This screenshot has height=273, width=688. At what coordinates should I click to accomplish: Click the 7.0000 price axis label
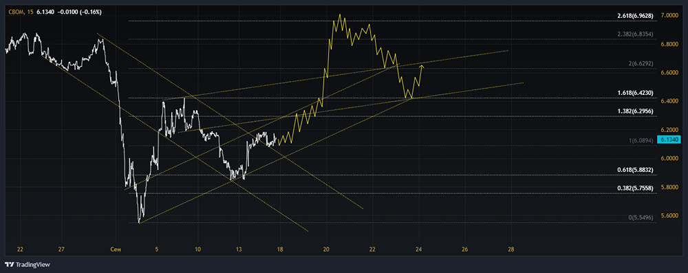click(670, 15)
